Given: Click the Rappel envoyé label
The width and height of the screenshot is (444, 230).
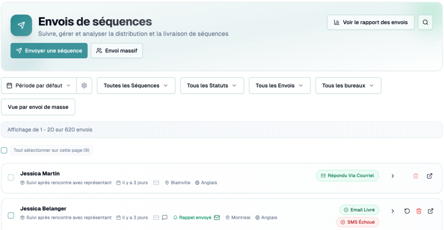Looking at the screenshot, I should coord(195,217).
